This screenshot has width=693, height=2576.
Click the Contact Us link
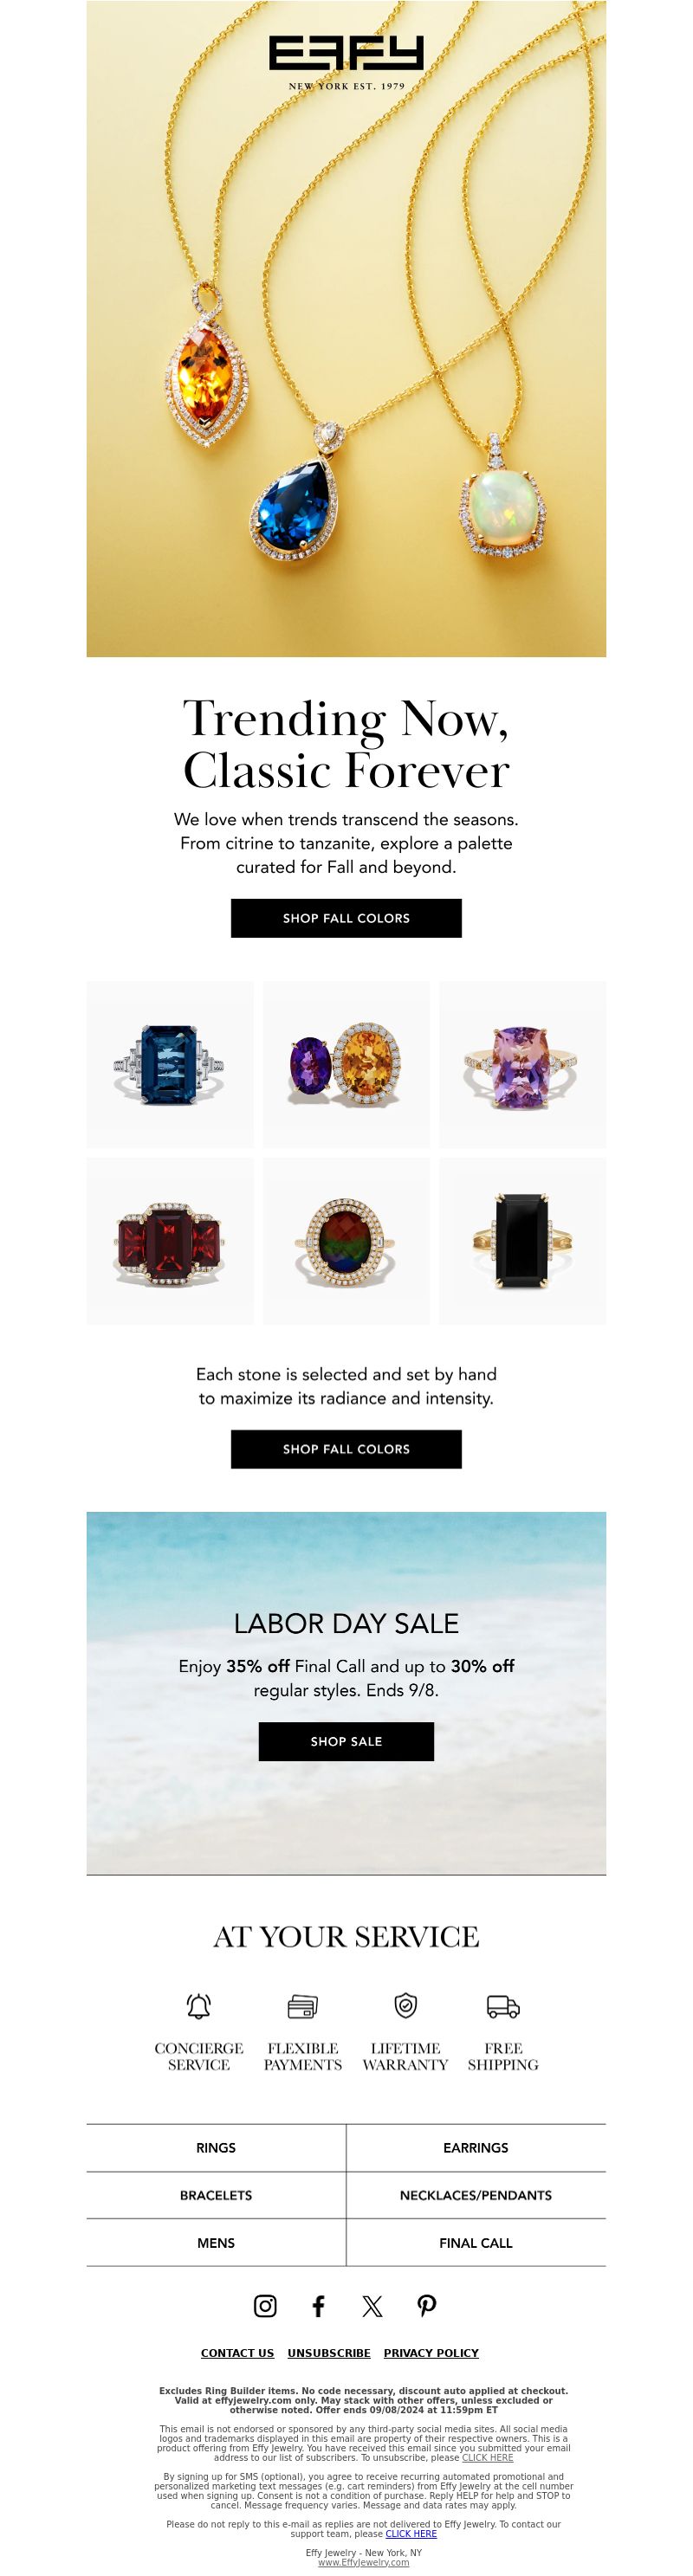[x=237, y=2353]
